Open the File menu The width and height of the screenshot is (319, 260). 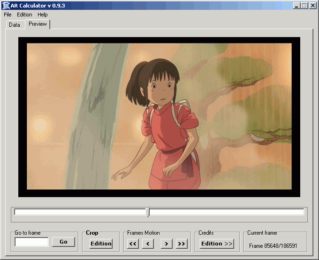[x=8, y=15]
